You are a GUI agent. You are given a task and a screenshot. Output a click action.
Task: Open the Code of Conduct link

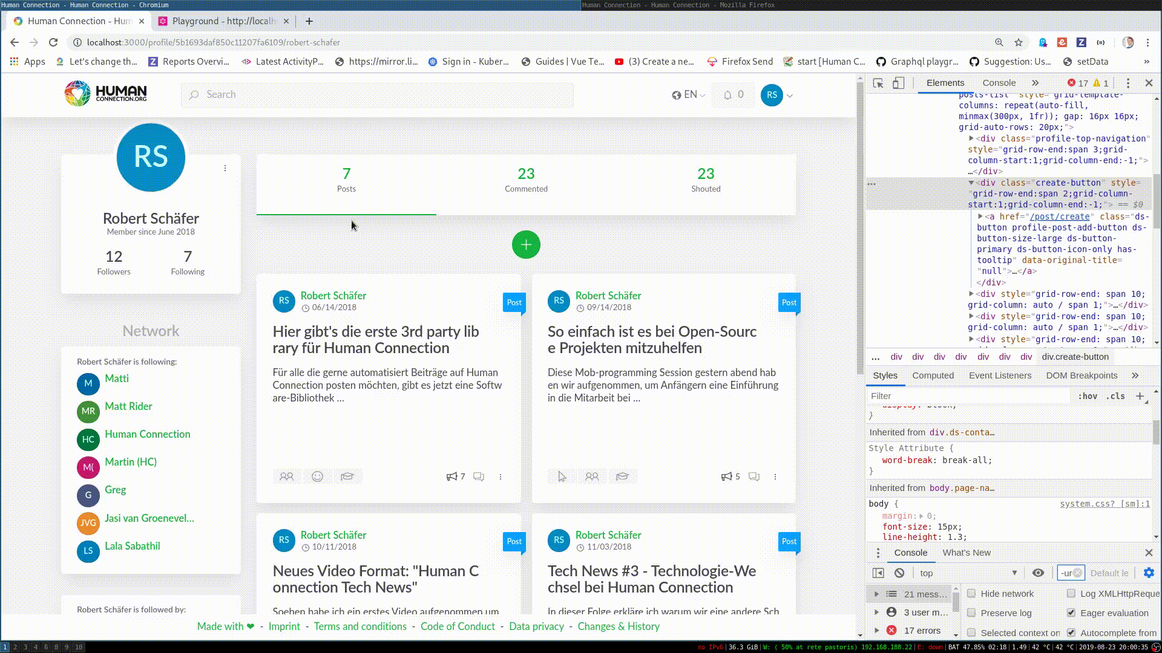[458, 626]
